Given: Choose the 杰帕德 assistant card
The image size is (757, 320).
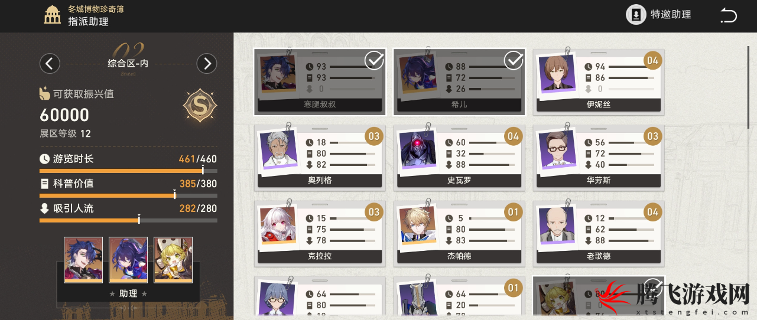Looking at the screenshot, I should 459,232.
